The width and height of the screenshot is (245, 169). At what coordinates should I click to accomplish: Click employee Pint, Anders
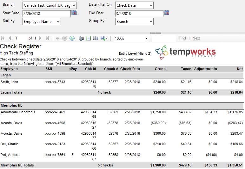(10, 155)
